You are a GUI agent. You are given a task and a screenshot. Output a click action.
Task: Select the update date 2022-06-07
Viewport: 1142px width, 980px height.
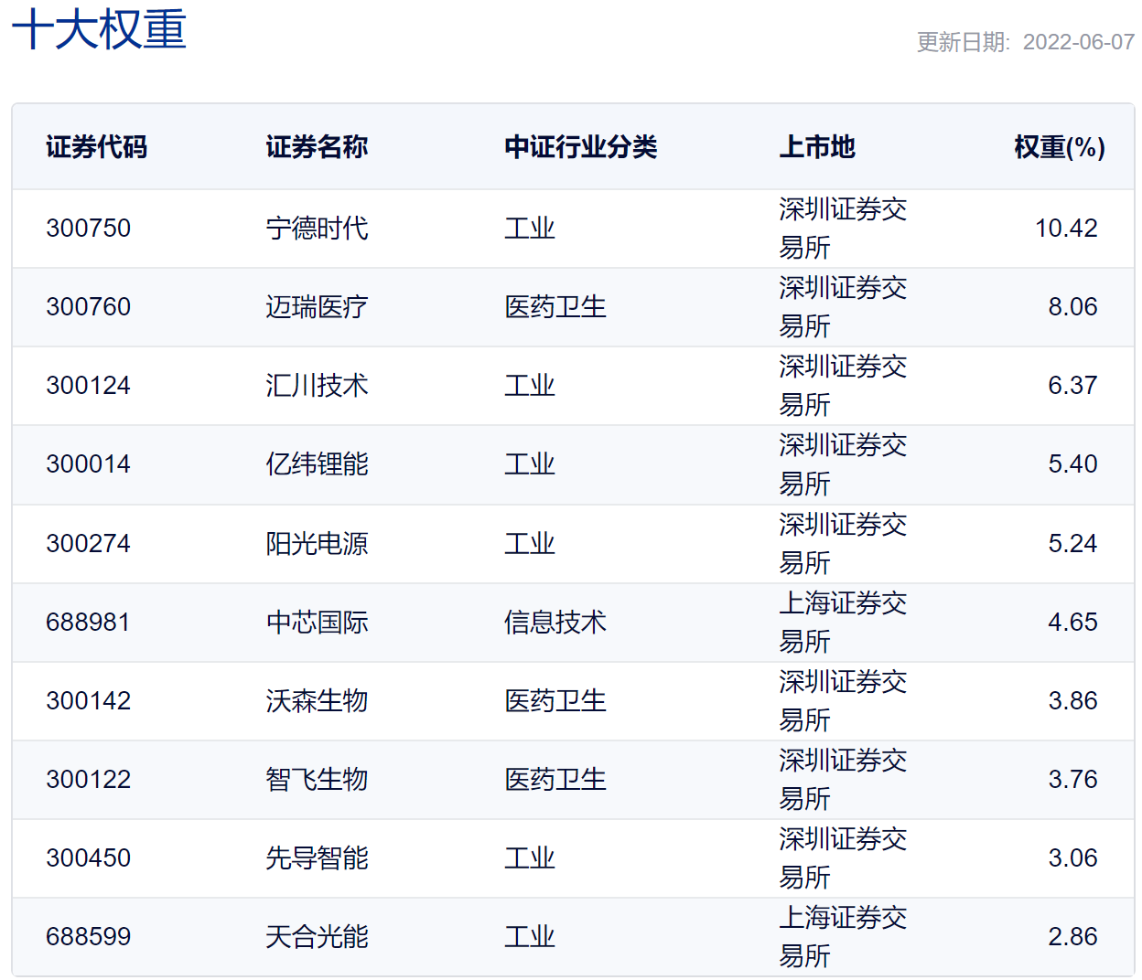pos(1079,42)
